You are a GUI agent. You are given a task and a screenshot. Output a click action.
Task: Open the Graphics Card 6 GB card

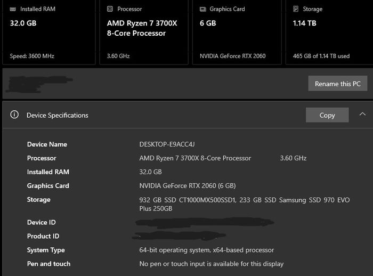(237, 32)
